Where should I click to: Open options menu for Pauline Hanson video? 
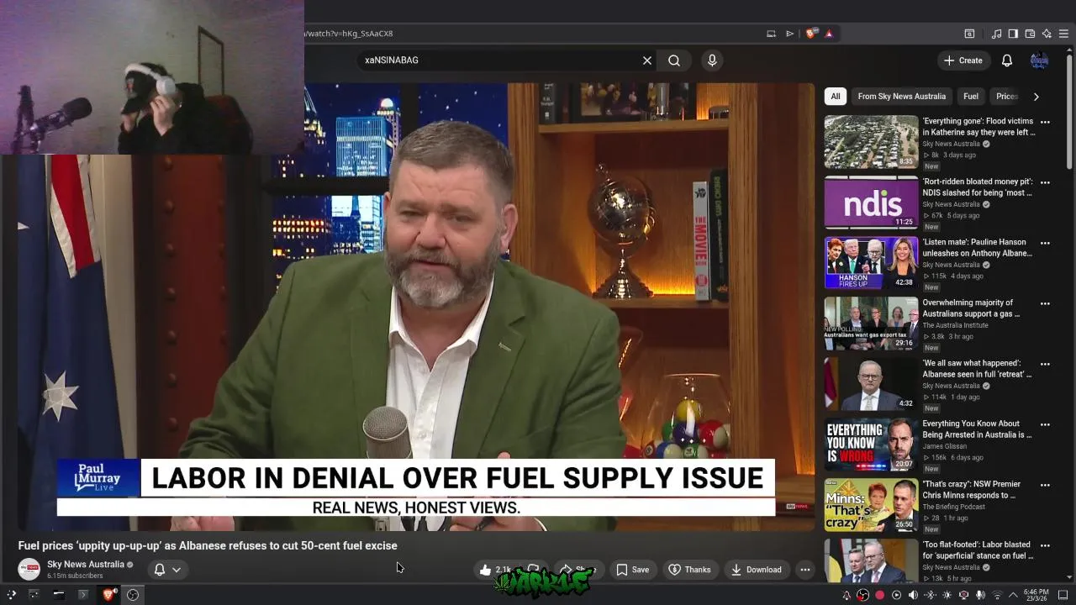point(1045,243)
